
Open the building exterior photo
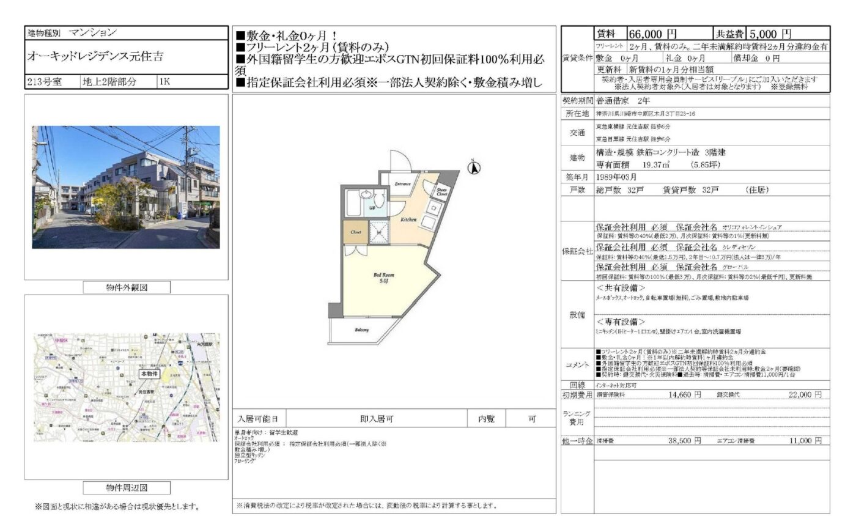click(x=126, y=187)
